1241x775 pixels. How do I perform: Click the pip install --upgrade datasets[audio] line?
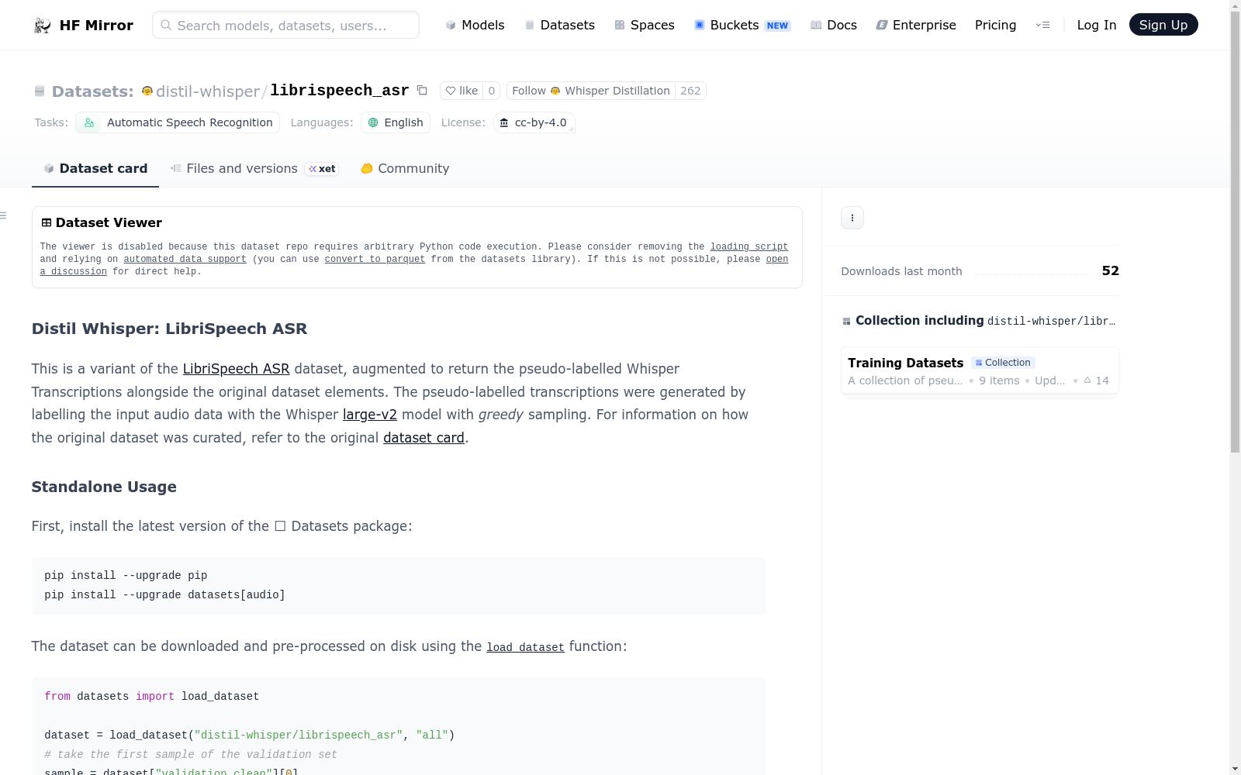(x=164, y=595)
